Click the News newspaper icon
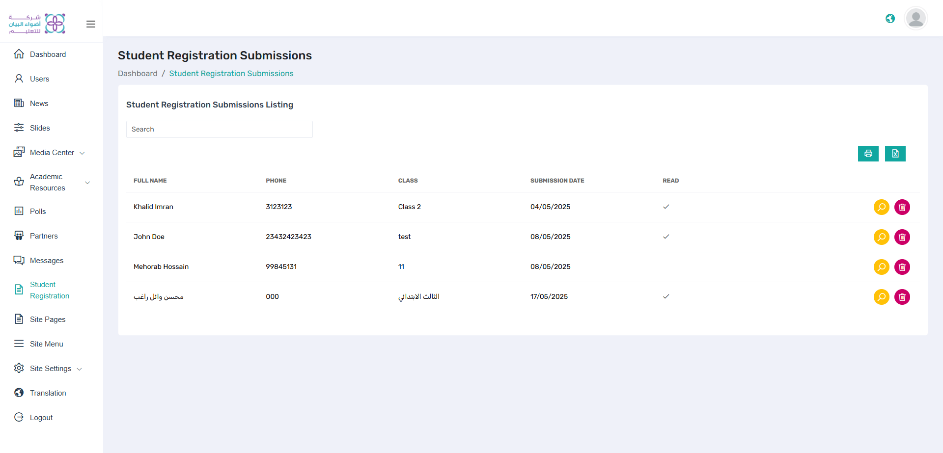 click(19, 103)
